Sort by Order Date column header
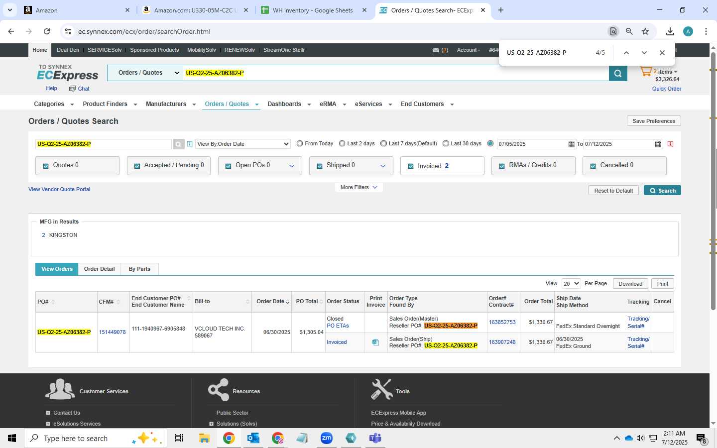The height and width of the screenshot is (448, 717). (x=272, y=302)
